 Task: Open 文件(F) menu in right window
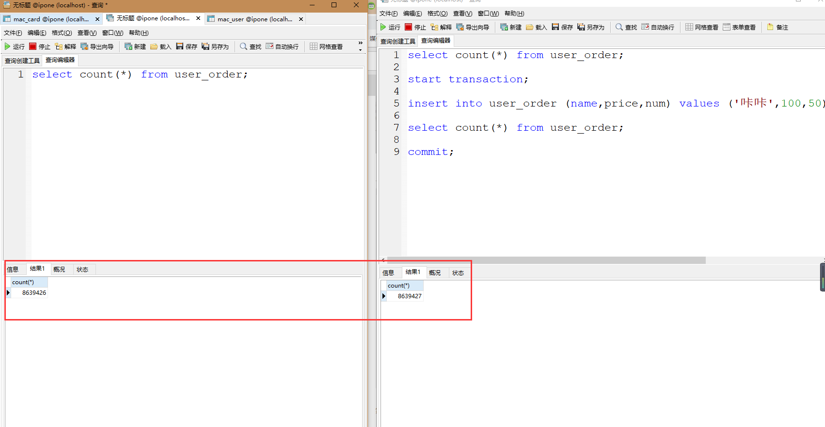tap(389, 14)
